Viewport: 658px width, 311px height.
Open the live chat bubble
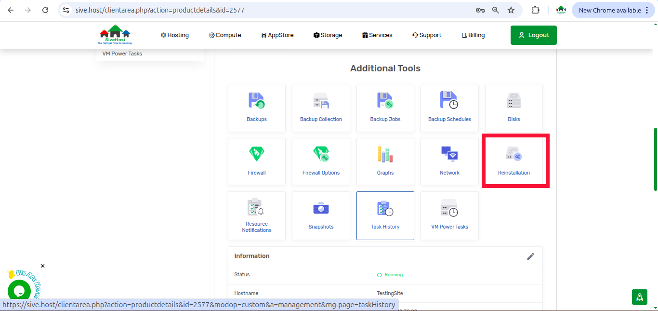coord(19,291)
